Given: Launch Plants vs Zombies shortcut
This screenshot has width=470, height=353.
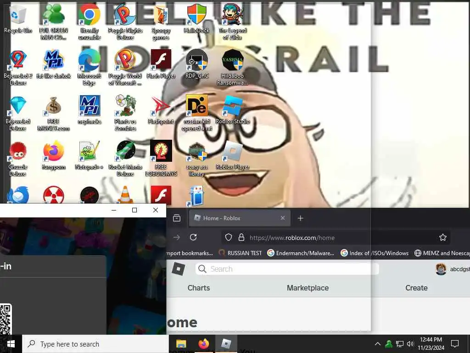Looking at the screenshot, I should tap(125, 114).
